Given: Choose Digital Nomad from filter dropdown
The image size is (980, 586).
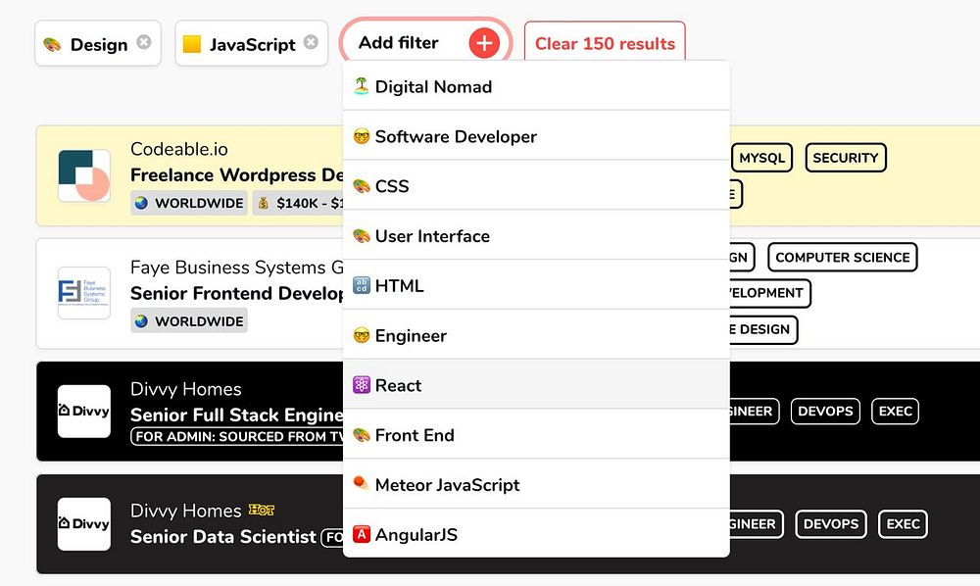Looking at the screenshot, I should [x=536, y=86].
